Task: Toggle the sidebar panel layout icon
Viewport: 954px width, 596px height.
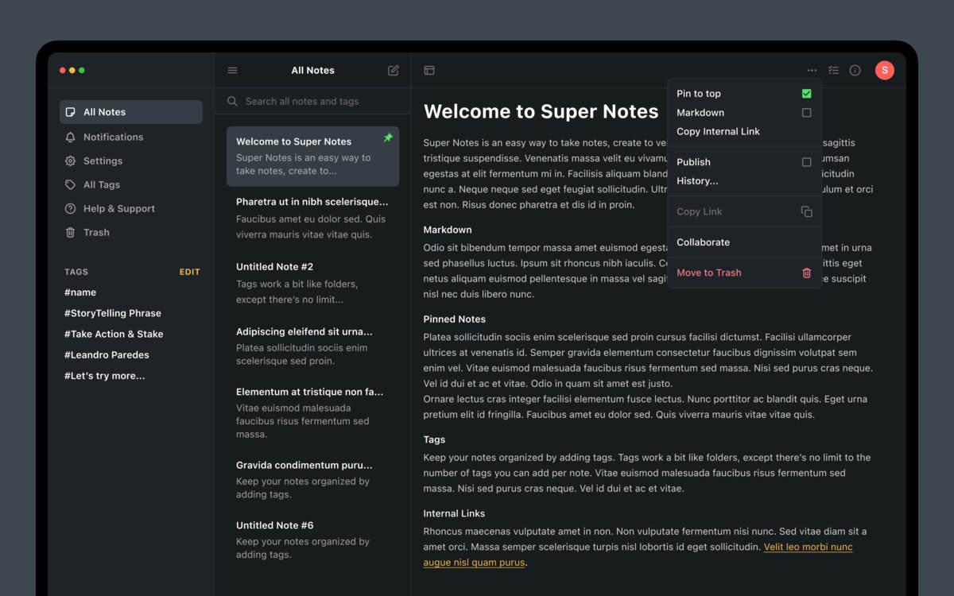Action: [x=429, y=71]
